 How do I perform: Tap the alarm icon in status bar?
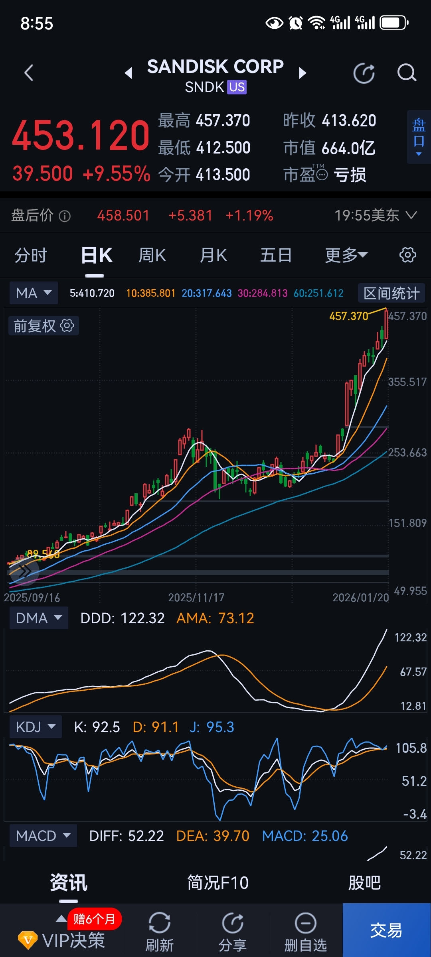point(296,23)
